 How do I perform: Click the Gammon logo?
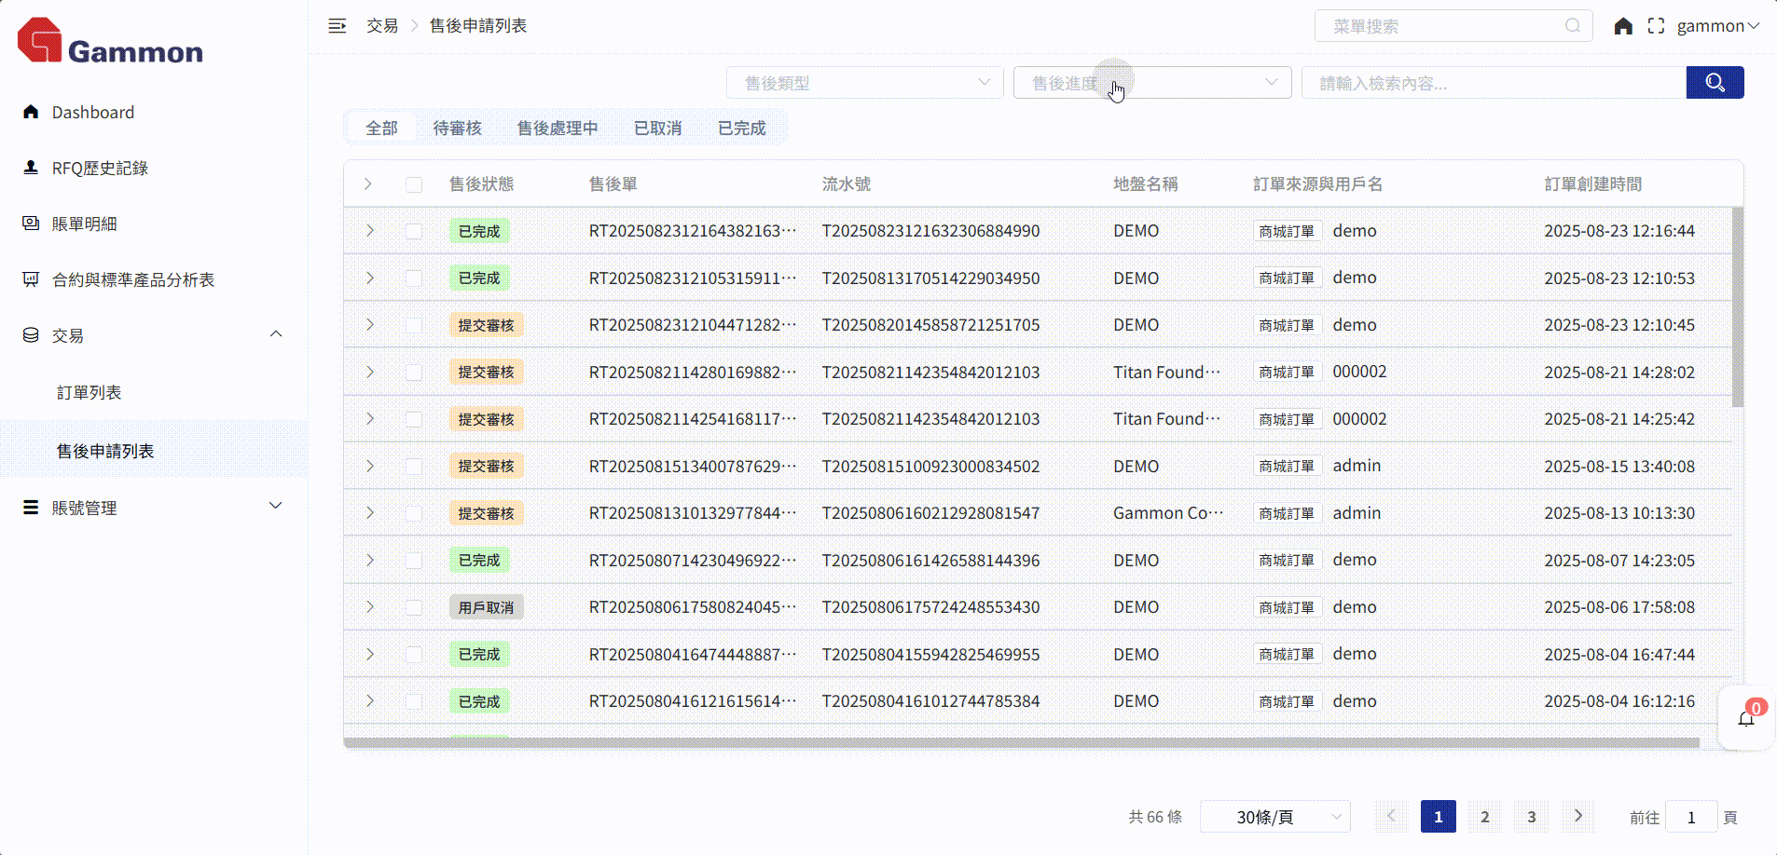[x=110, y=42]
